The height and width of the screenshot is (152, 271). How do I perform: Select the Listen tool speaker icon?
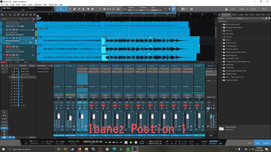[93, 9]
